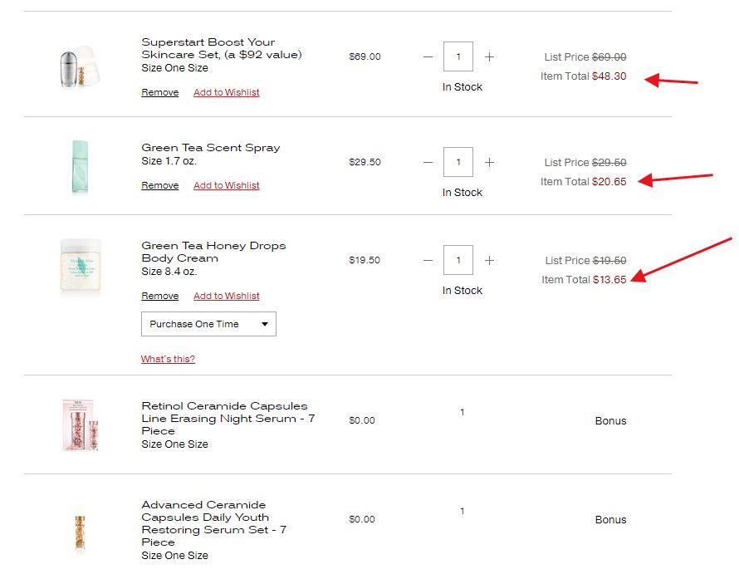Viewport: 739px width, 574px height.
Task: View Retinol Ceramide Capsules product image
Action: click(80, 424)
